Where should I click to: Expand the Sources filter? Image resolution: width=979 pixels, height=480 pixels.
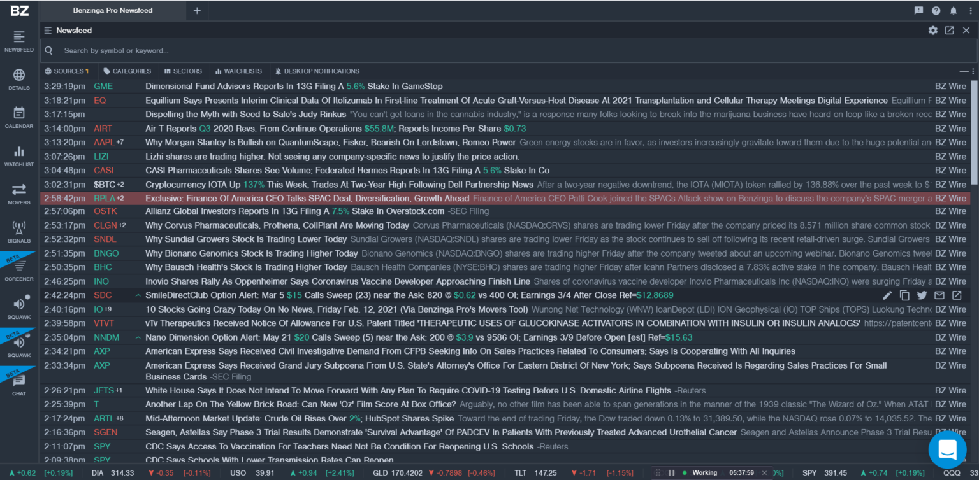pyautogui.click(x=66, y=71)
